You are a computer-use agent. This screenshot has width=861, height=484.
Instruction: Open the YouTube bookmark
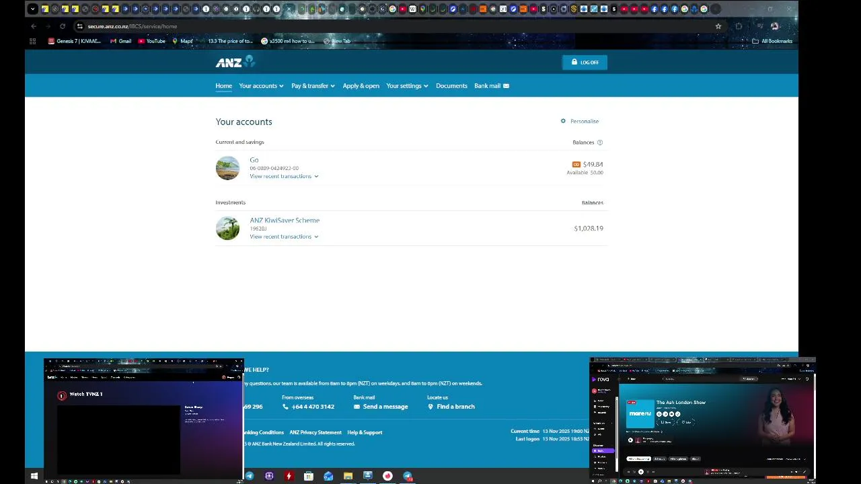pos(151,41)
